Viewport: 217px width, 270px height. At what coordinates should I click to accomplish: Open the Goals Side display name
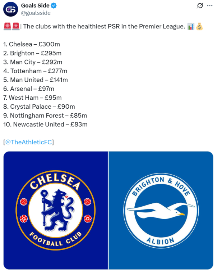(35, 6)
